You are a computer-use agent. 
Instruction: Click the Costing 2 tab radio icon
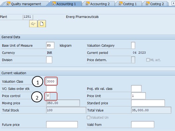tap(147, 4)
